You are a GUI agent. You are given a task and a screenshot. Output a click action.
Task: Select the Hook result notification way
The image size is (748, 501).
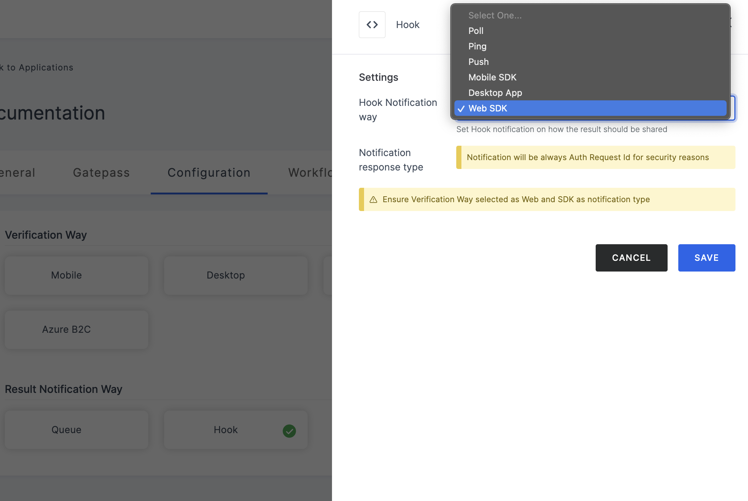click(x=225, y=430)
